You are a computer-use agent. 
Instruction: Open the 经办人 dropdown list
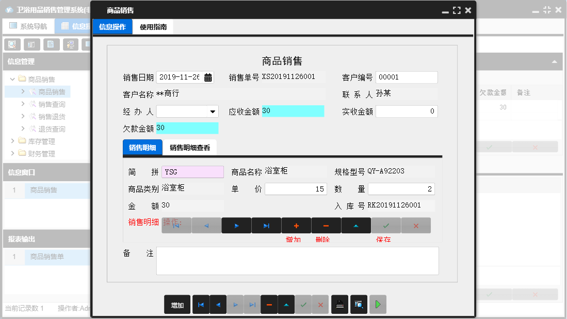point(212,111)
